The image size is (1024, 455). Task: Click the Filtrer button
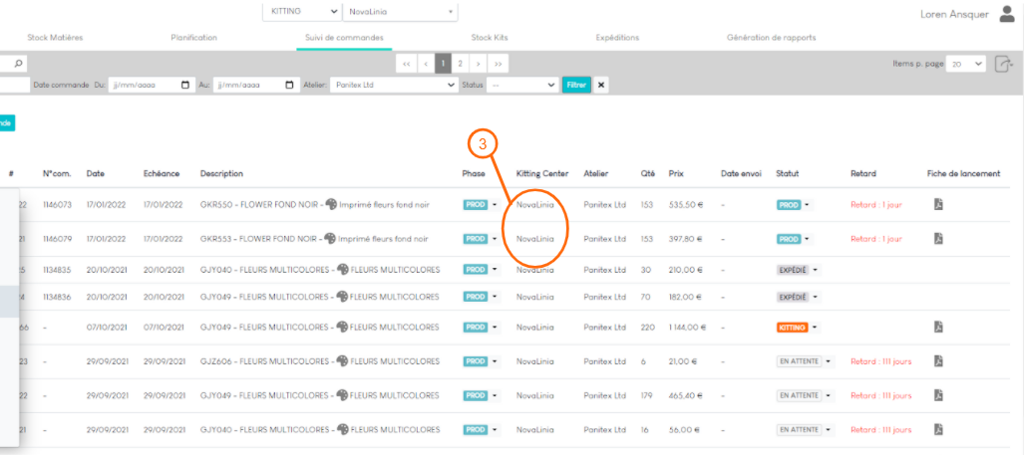[576, 86]
